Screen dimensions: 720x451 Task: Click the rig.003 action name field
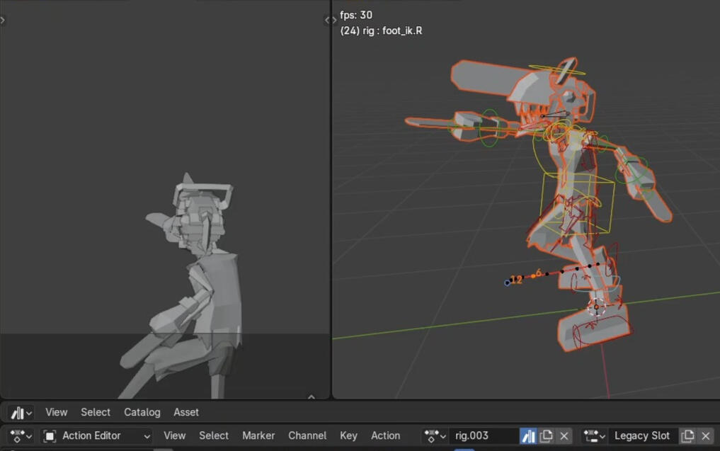(483, 435)
